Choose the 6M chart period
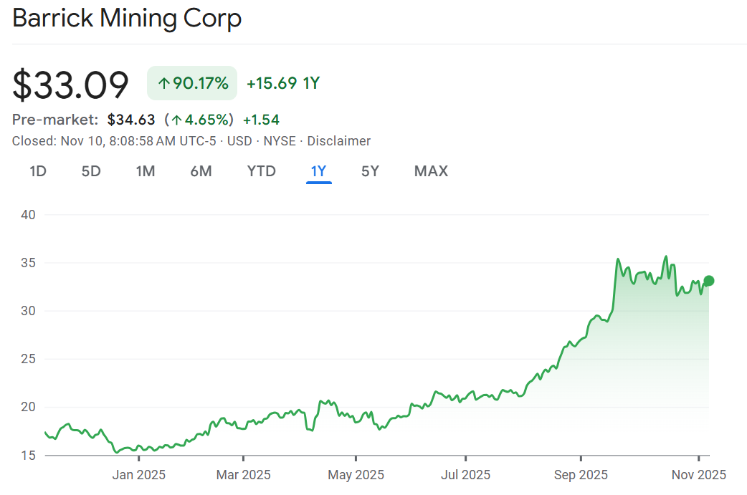This screenshot has width=747, height=495. pyautogui.click(x=201, y=171)
